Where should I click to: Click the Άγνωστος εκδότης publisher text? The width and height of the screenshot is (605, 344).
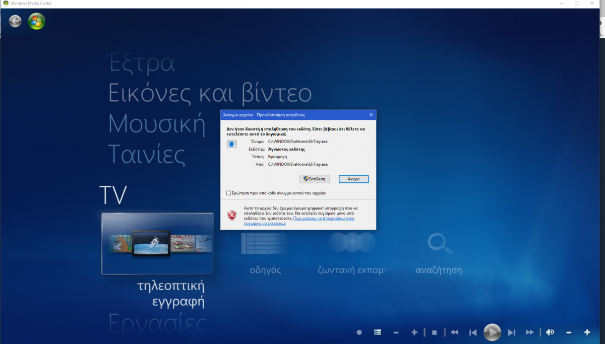[x=286, y=149]
